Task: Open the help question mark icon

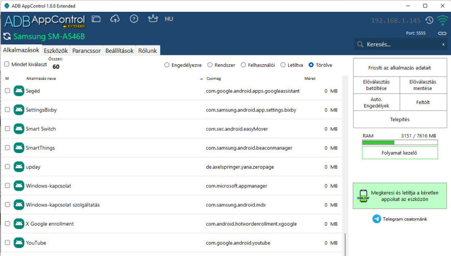Action: (134, 19)
